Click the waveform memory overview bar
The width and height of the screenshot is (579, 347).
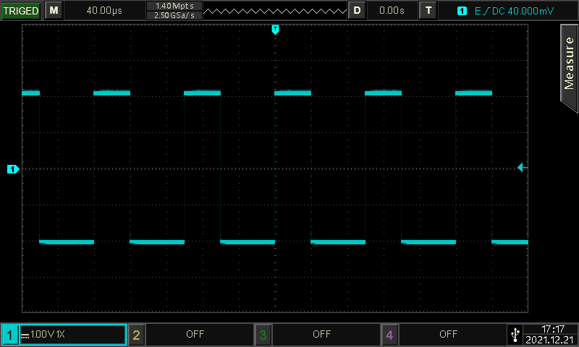(x=274, y=10)
